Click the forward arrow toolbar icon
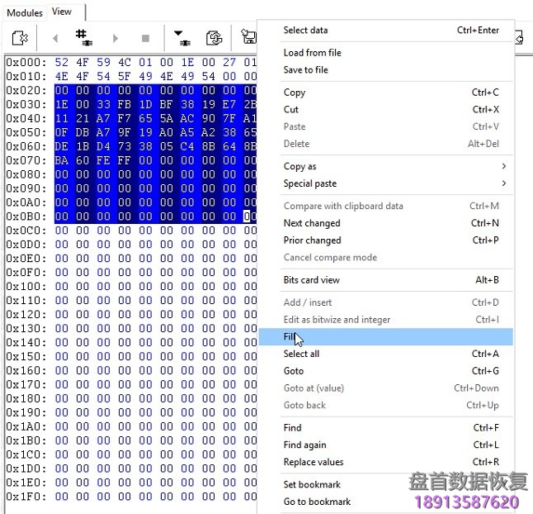 (x=116, y=38)
